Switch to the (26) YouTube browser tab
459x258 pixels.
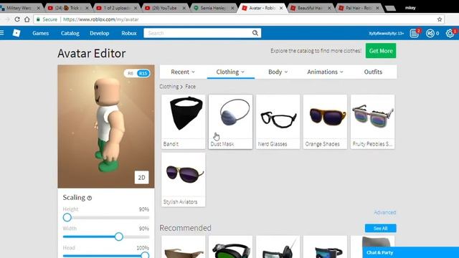[164, 8]
